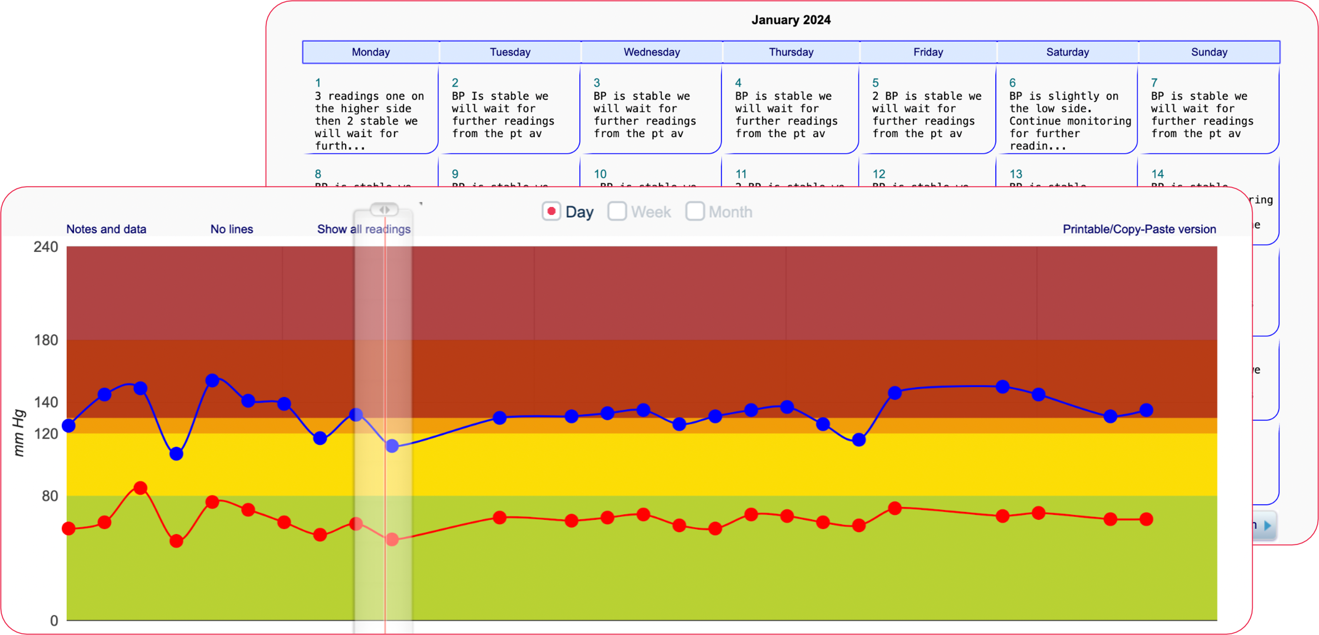This screenshot has height=635, width=1319.
Task: Click highest red diastolic point above 80
Action: (x=140, y=488)
